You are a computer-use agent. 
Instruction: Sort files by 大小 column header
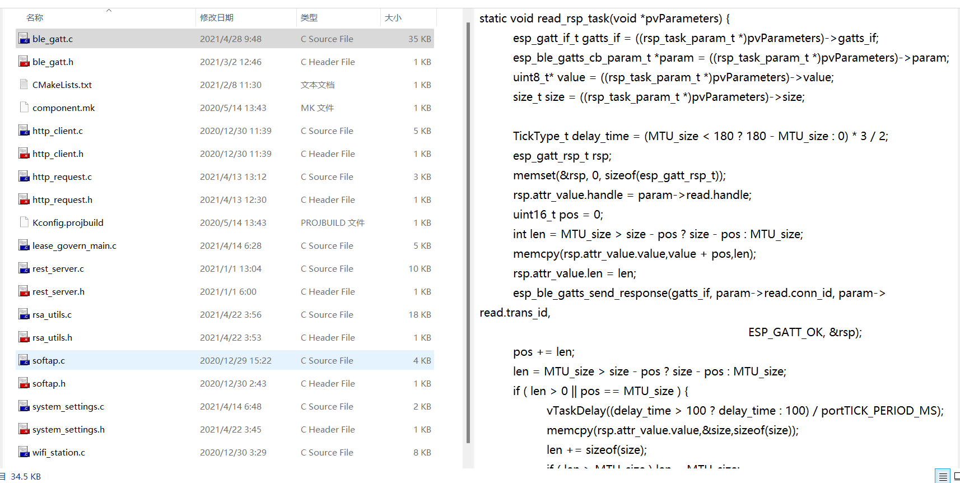pyautogui.click(x=393, y=17)
